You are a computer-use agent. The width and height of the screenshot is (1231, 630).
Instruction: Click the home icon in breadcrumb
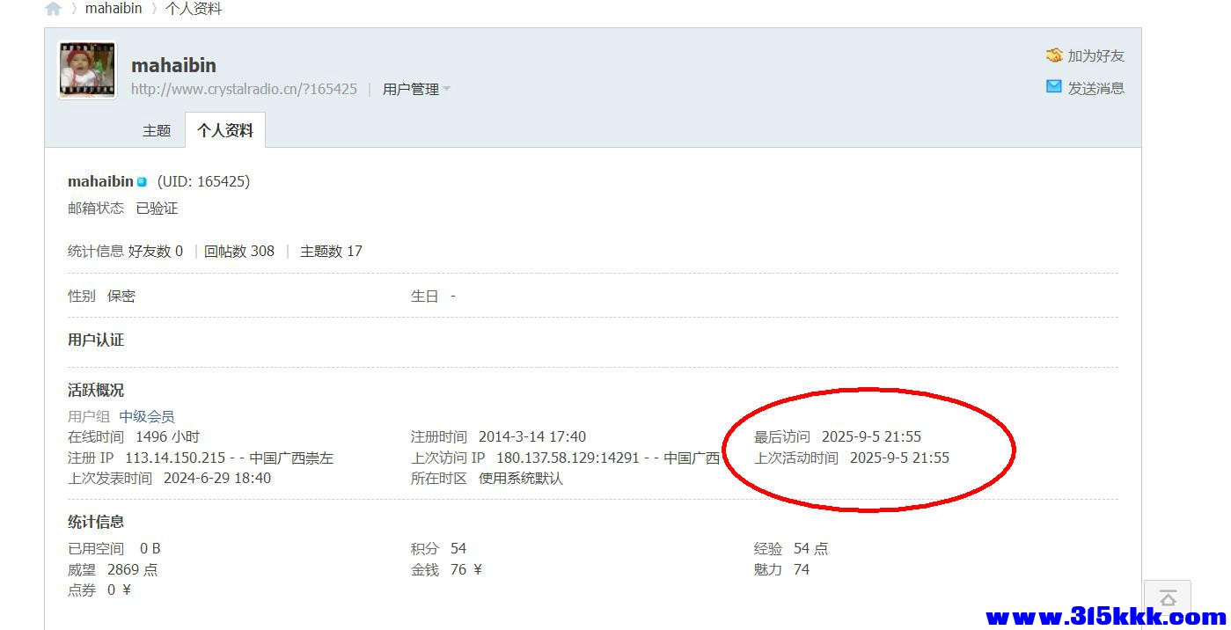pos(54,9)
